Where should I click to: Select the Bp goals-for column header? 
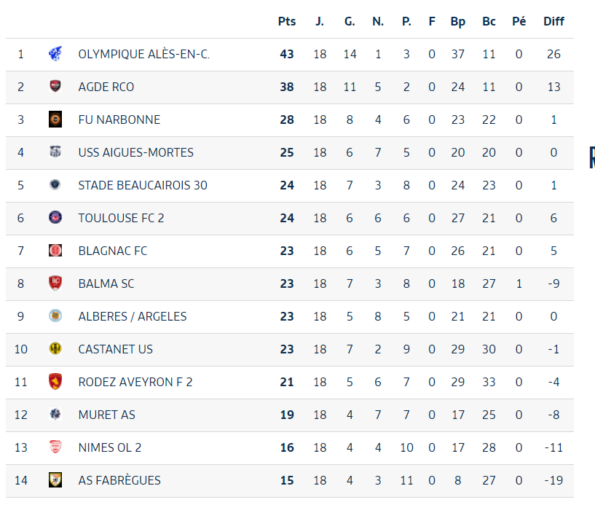coord(458,22)
